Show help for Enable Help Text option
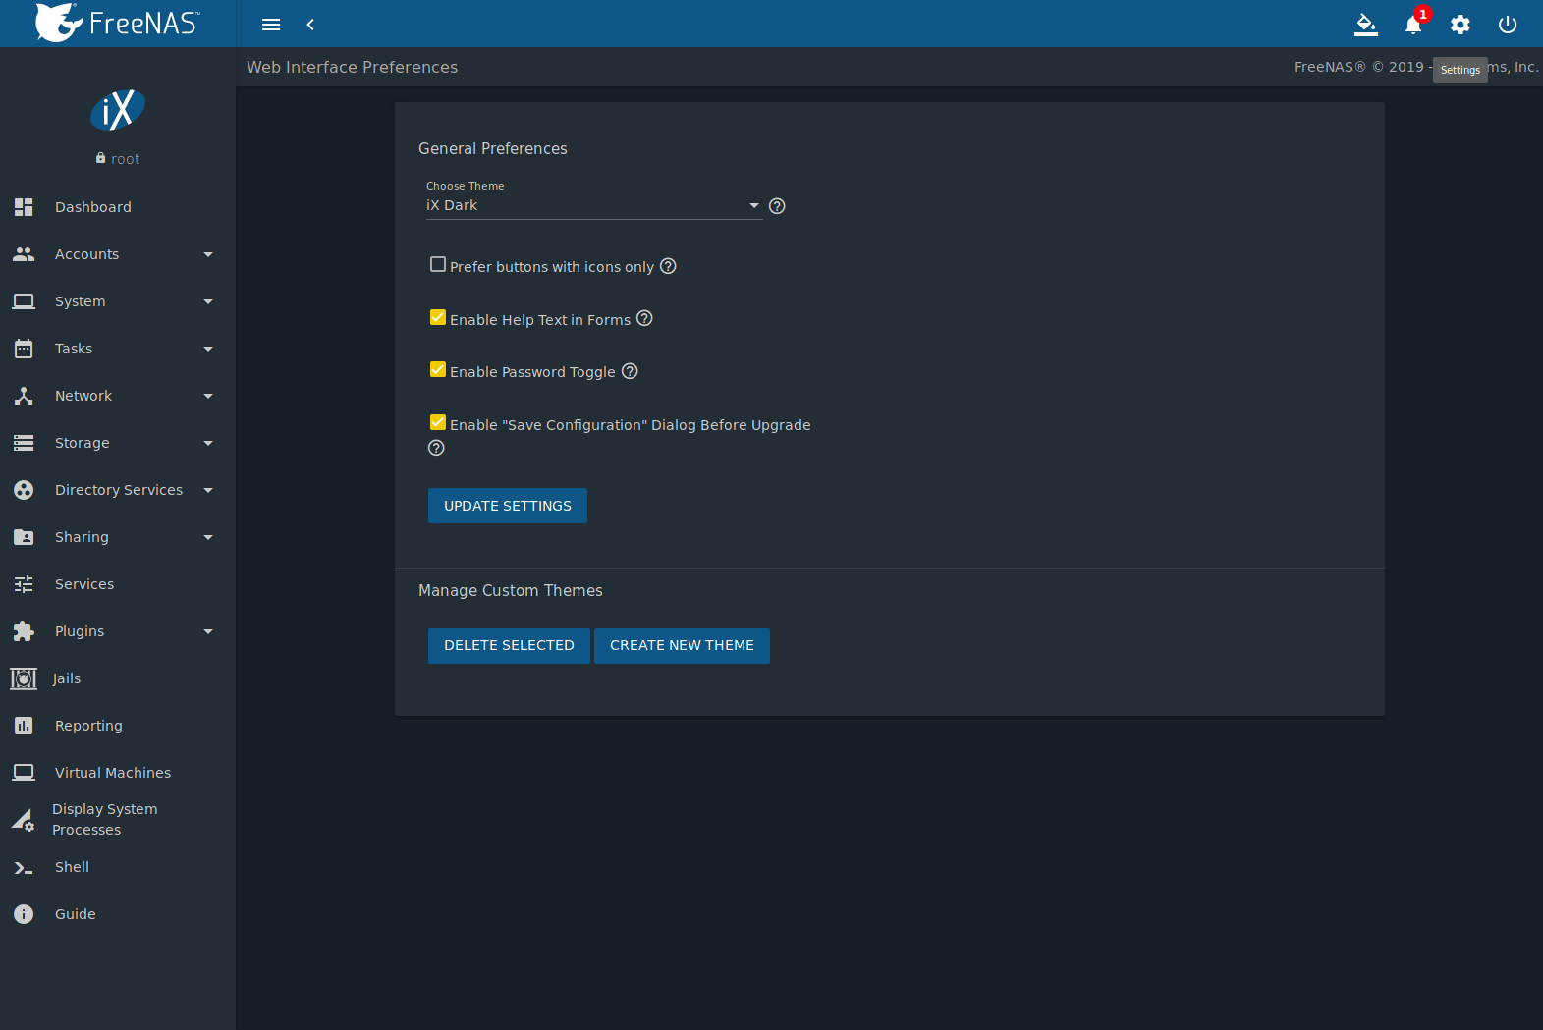This screenshot has height=1030, width=1543. click(x=644, y=318)
